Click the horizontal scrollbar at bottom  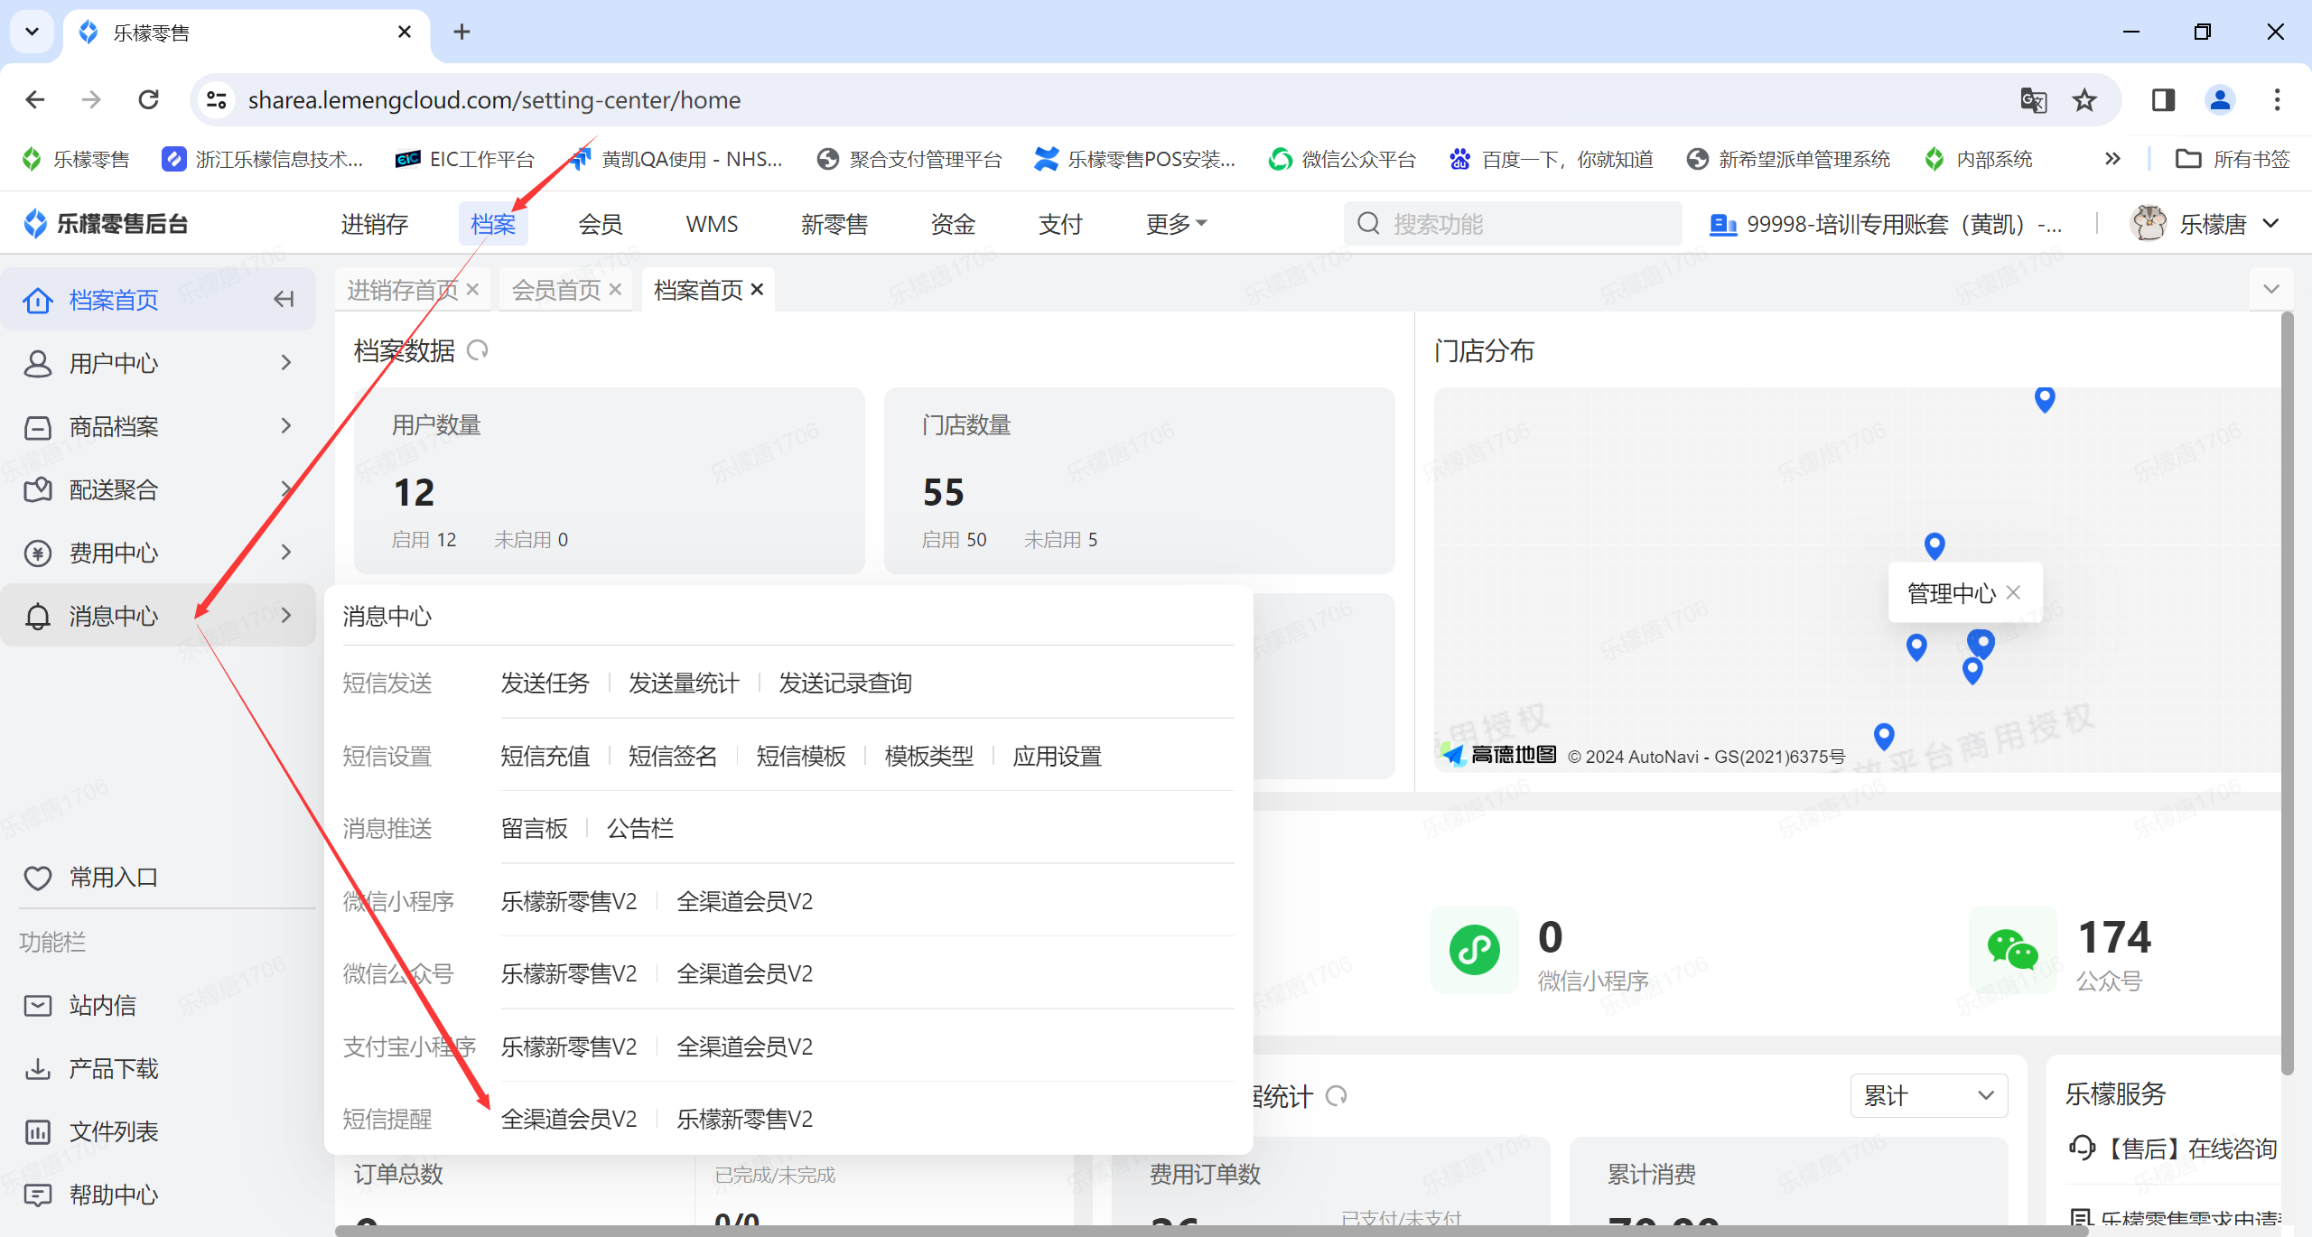click(x=1210, y=1231)
